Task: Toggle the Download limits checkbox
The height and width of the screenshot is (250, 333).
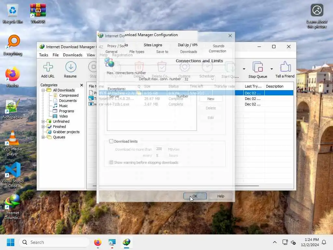Action: (111, 141)
